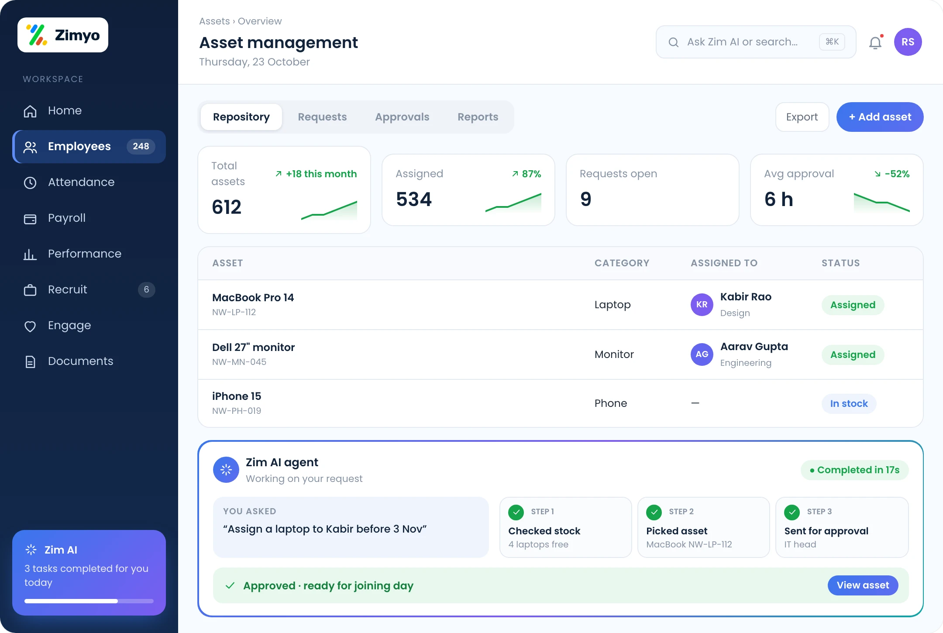Screen dimensions: 943x633
Task: Select the Dell 27" monitor asset name
Action: click(253, 347)
